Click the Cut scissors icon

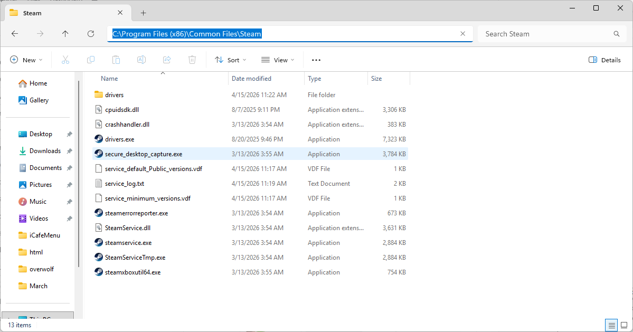tap(65, 60)
